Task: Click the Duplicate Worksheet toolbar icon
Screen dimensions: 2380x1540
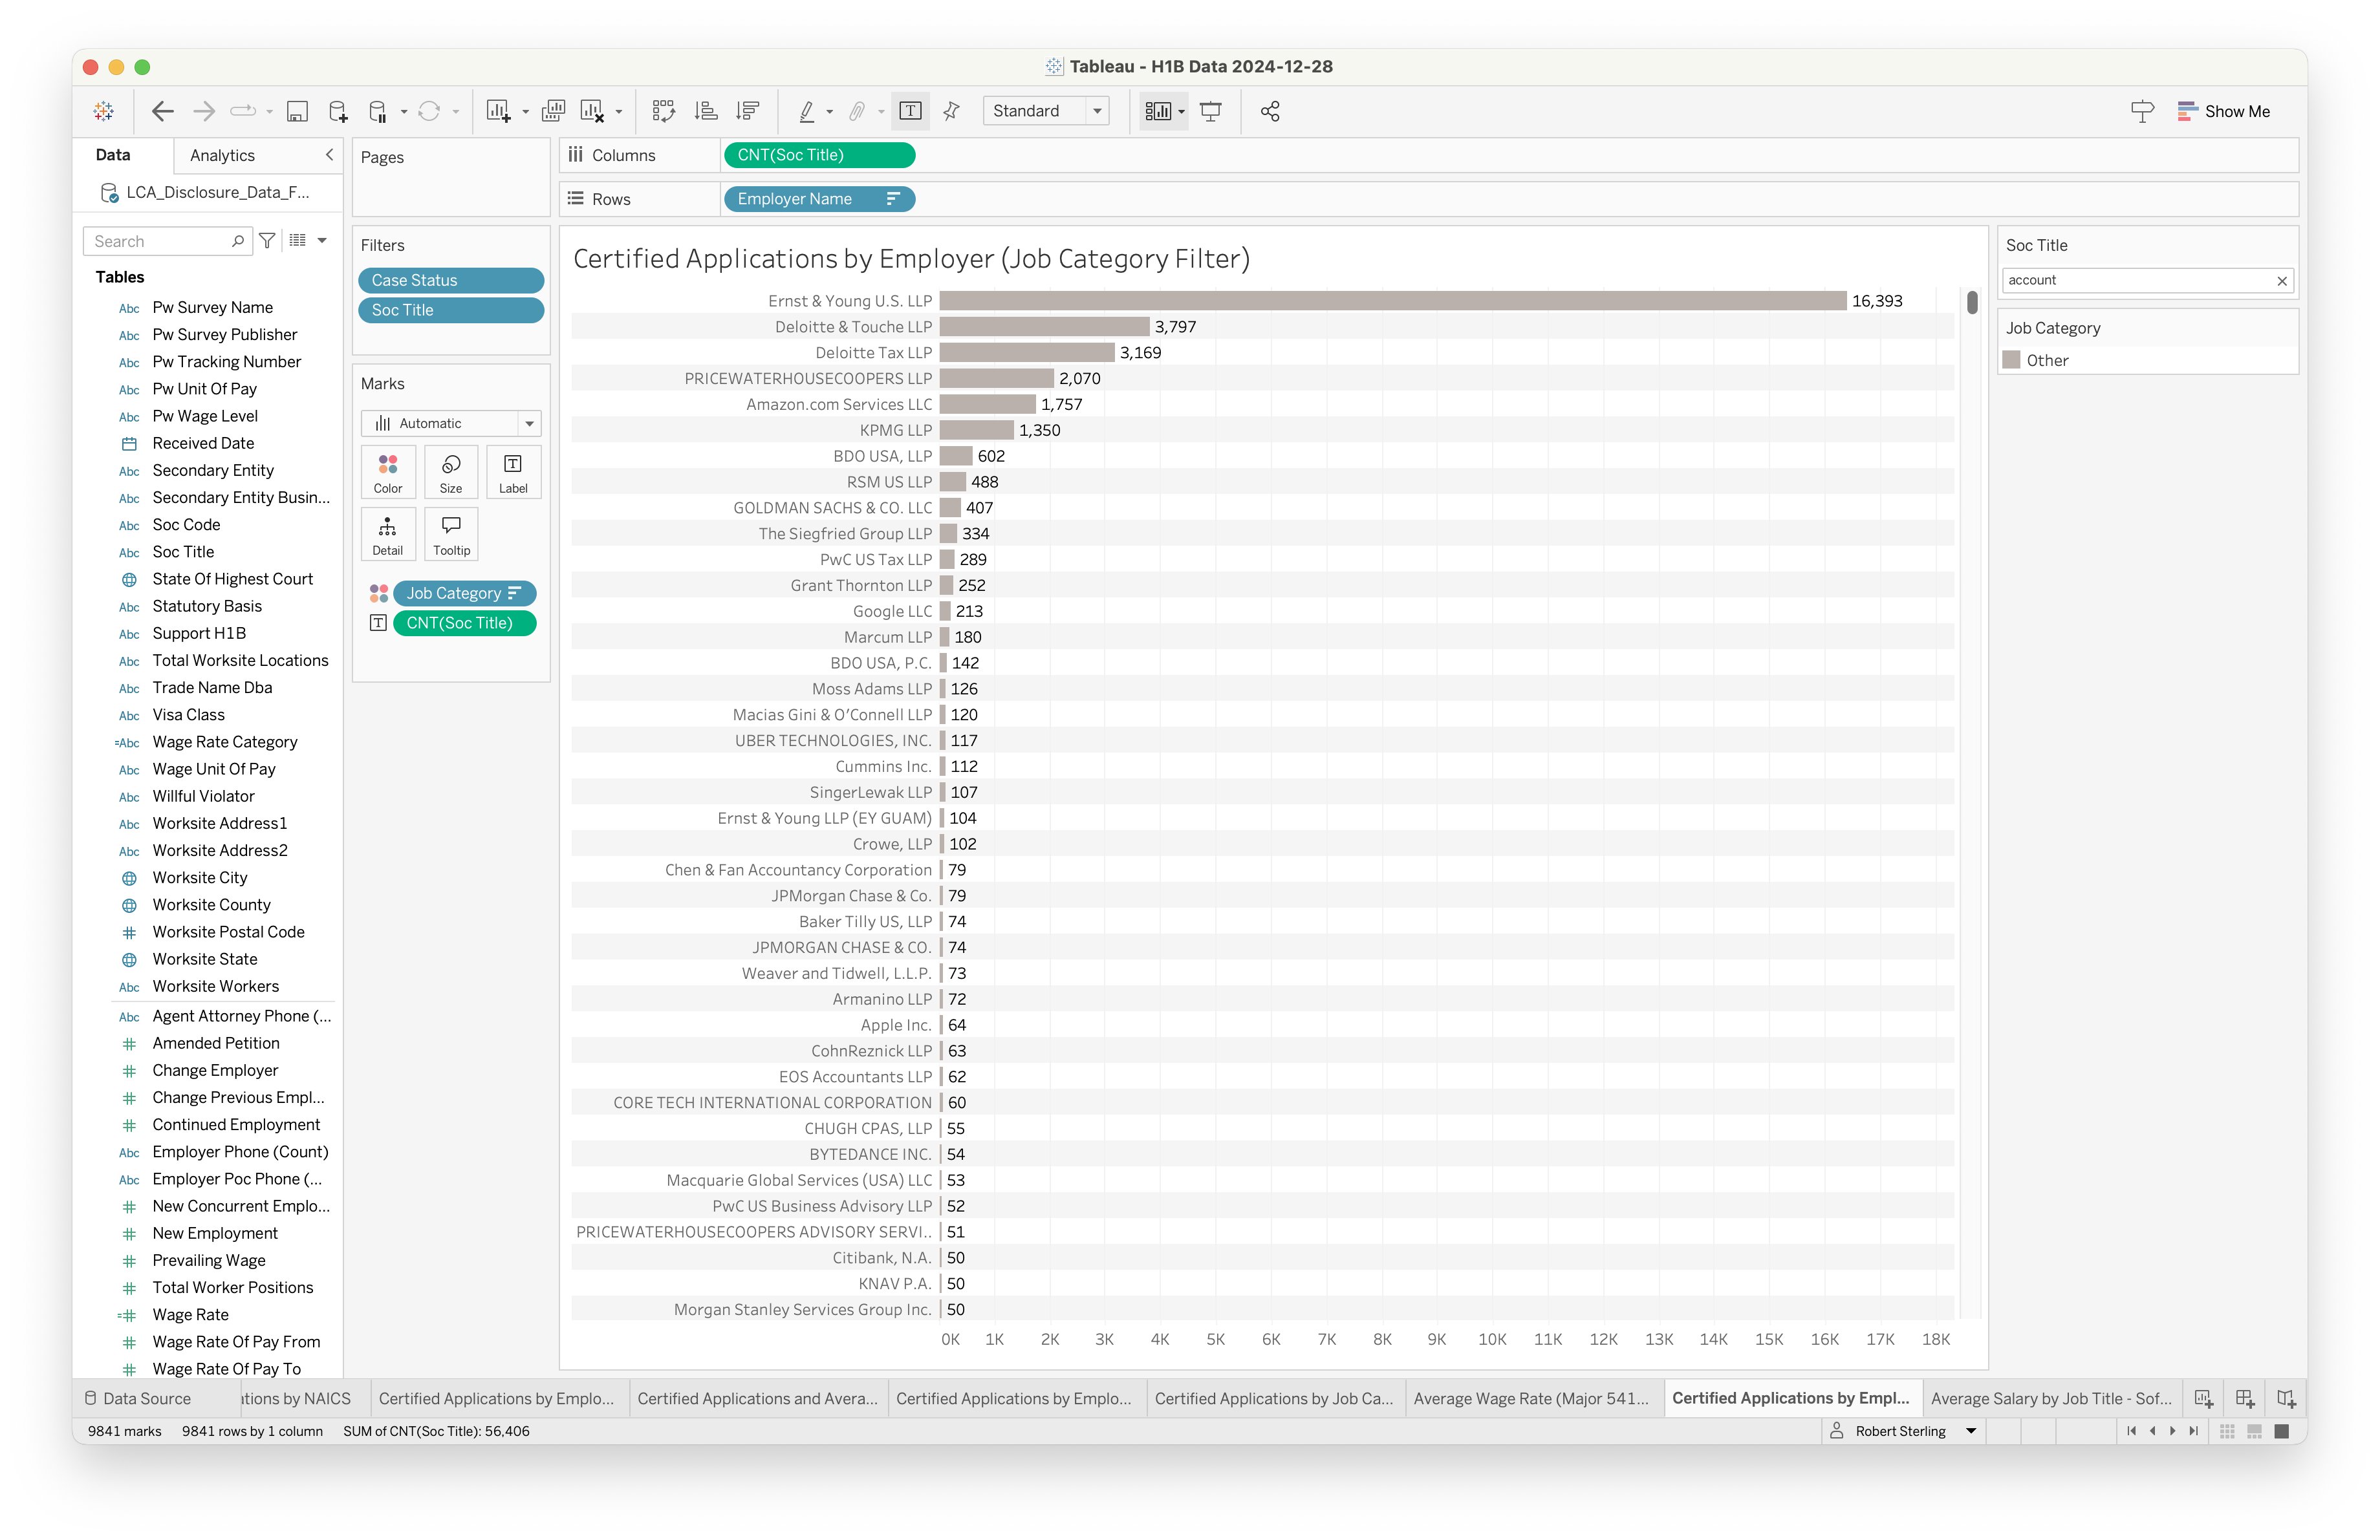Action: click(553, 111)
